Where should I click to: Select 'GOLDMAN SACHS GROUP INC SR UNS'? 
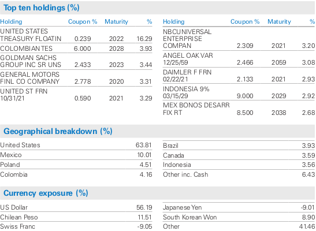pos(31,61)
